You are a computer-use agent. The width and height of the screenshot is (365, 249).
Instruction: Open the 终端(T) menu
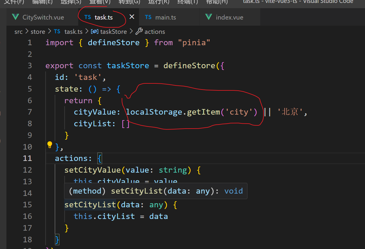[x=187, y=2]
